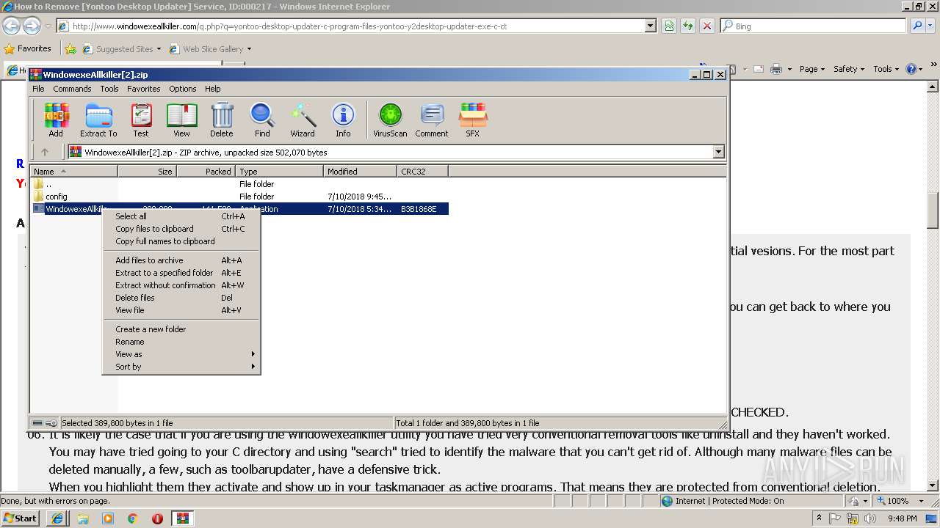Image resolution: width=940 pixels, height=528 pixels.
Task: Choose Extract without confirmation
Action: click(x=181, y=285)
